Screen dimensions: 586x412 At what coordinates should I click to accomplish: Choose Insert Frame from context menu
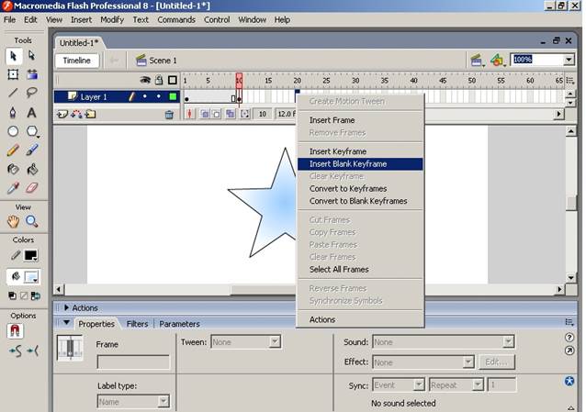pyautogui.click(x=360, y=120)
